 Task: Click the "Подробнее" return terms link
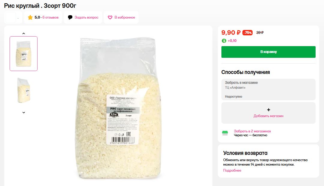click(x=232, y=170)
